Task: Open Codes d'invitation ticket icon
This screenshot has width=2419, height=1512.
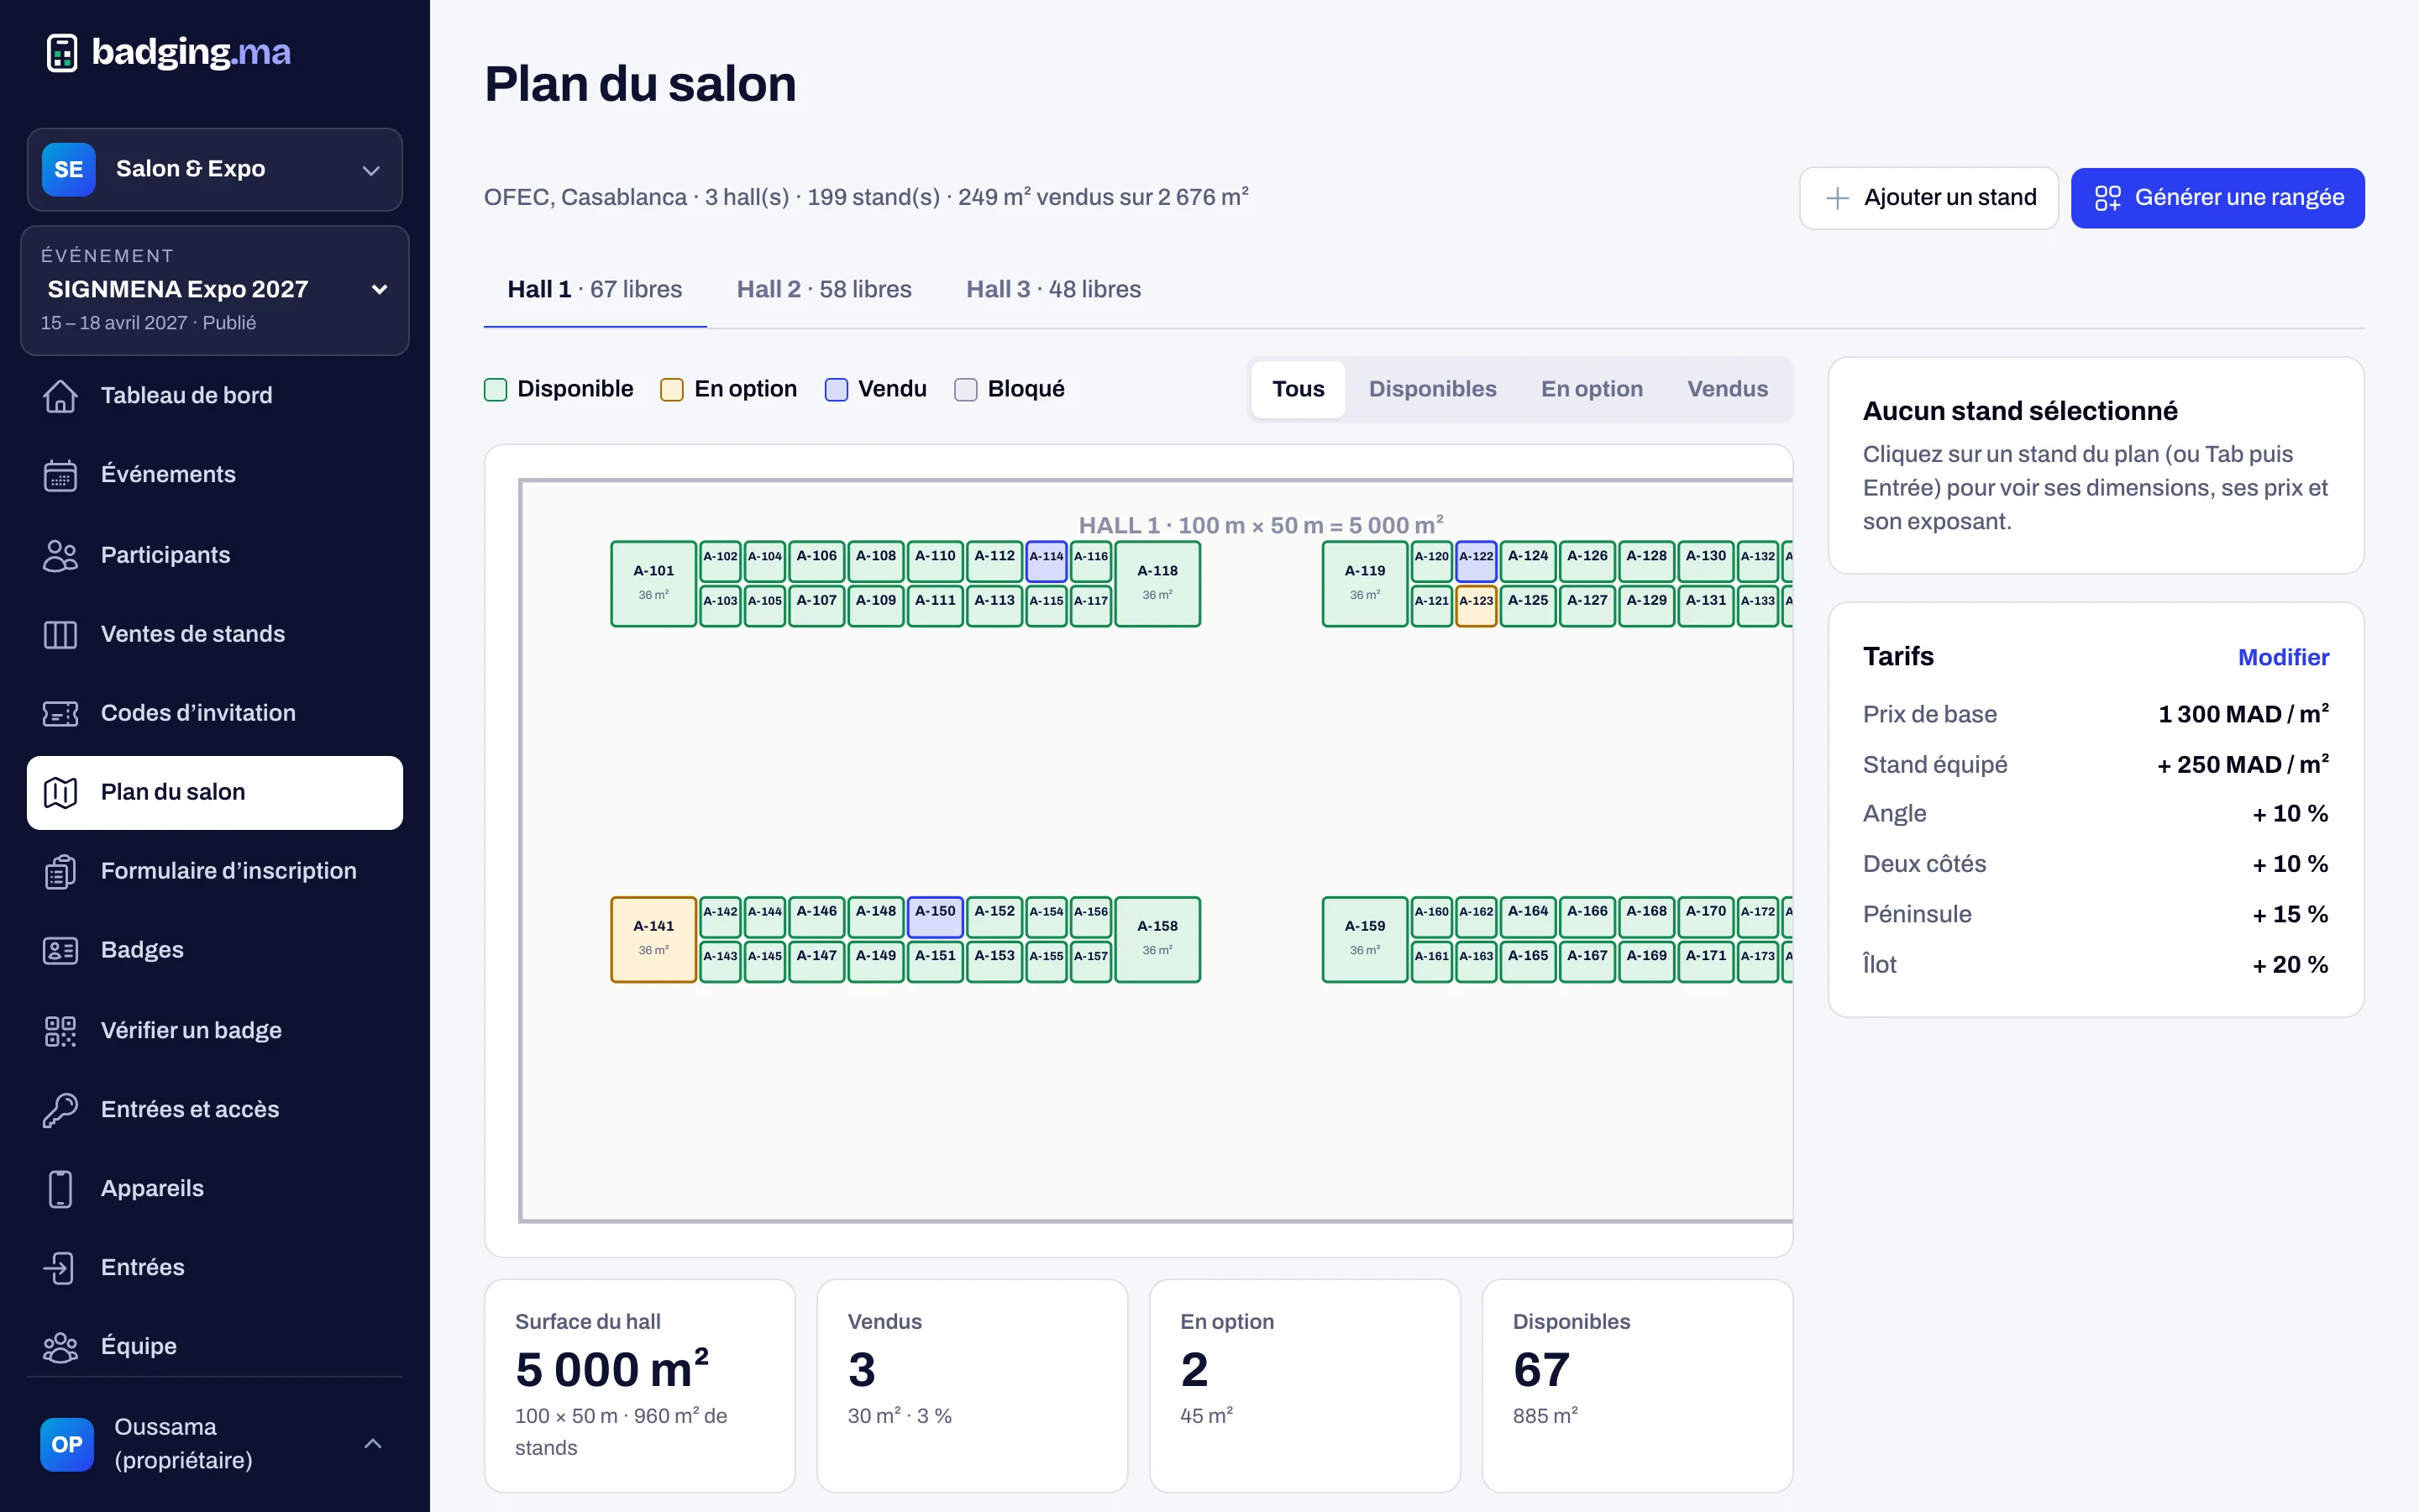Action: [x=60, y=713]
